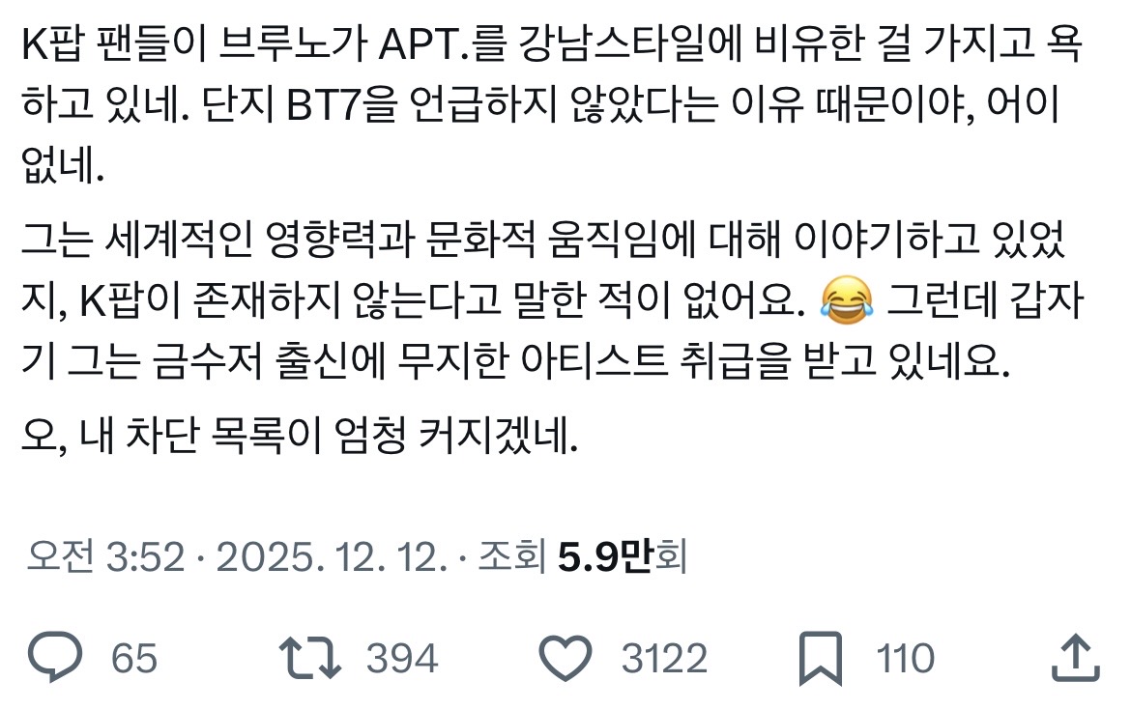The width and height of the screenshot is (1131, 710).
Task: Bookmark the tweet with the bookmark icon
Action: pyautogui.click(x=821, y=658)
